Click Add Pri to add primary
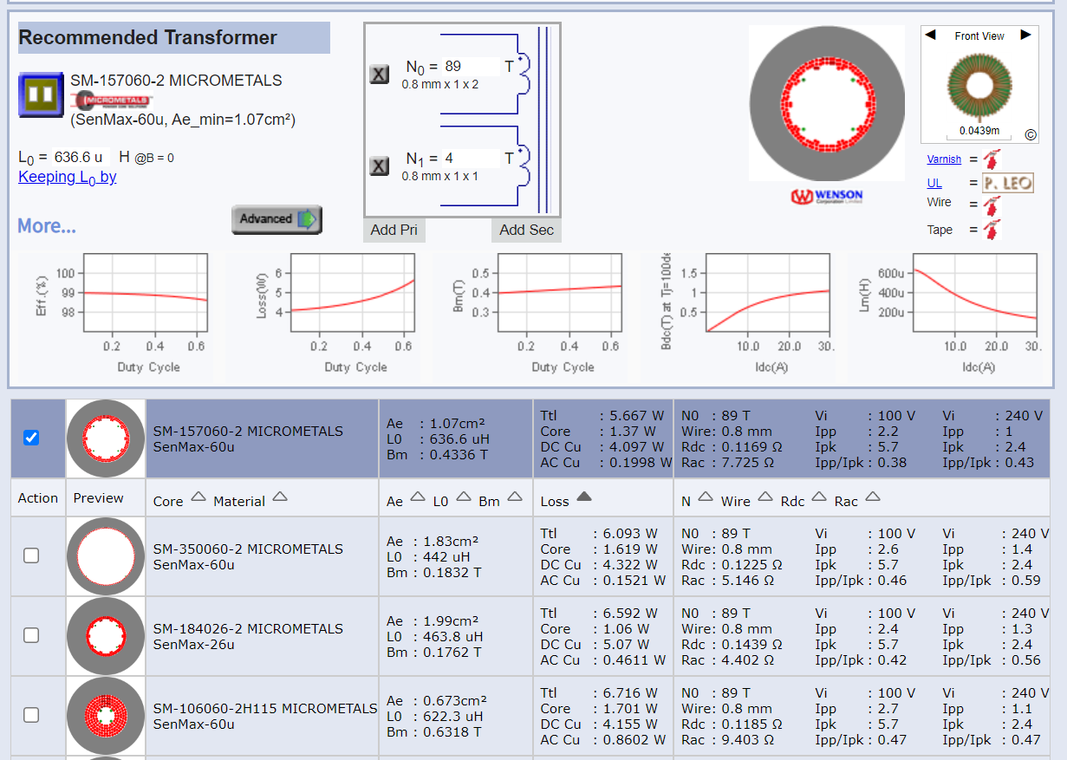Screen dimensions: 1067x760 394,230
